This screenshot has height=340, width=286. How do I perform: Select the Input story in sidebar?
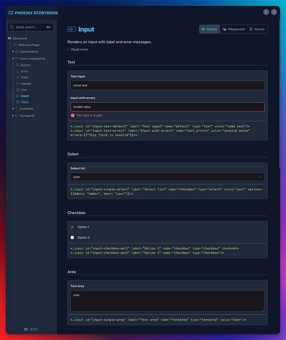point(25,96)
